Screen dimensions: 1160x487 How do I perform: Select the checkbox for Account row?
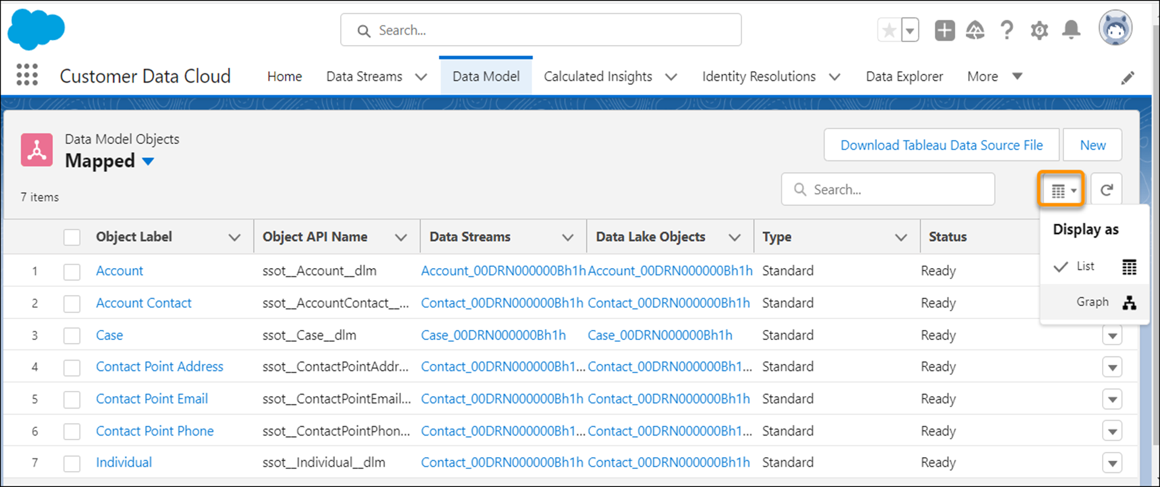click(72, 272)
